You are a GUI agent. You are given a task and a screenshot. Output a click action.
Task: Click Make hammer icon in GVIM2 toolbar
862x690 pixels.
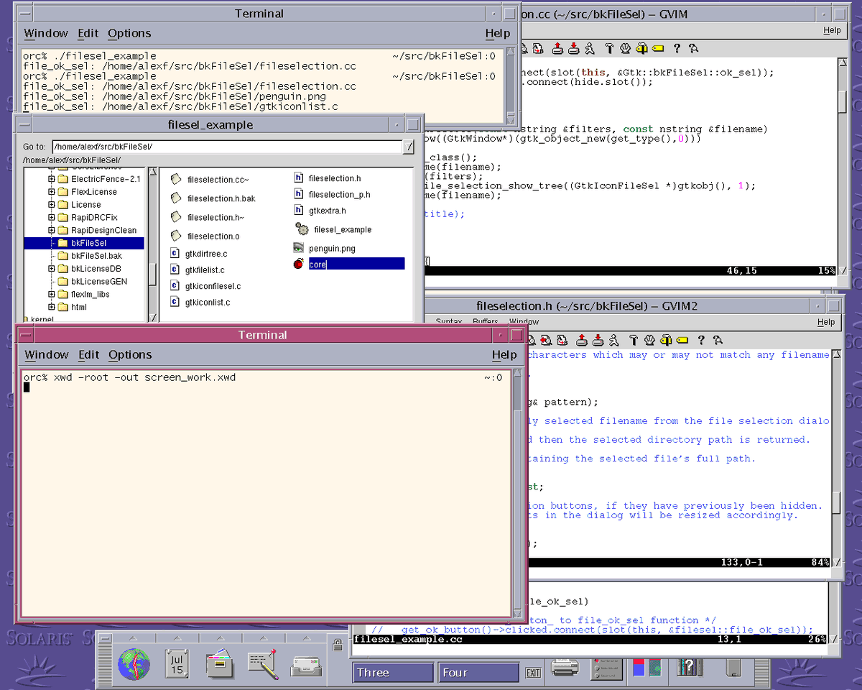[x=634, y=340]
